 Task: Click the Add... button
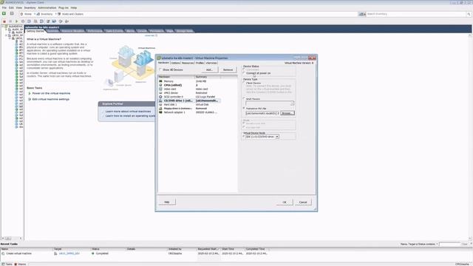pos(209,69)
